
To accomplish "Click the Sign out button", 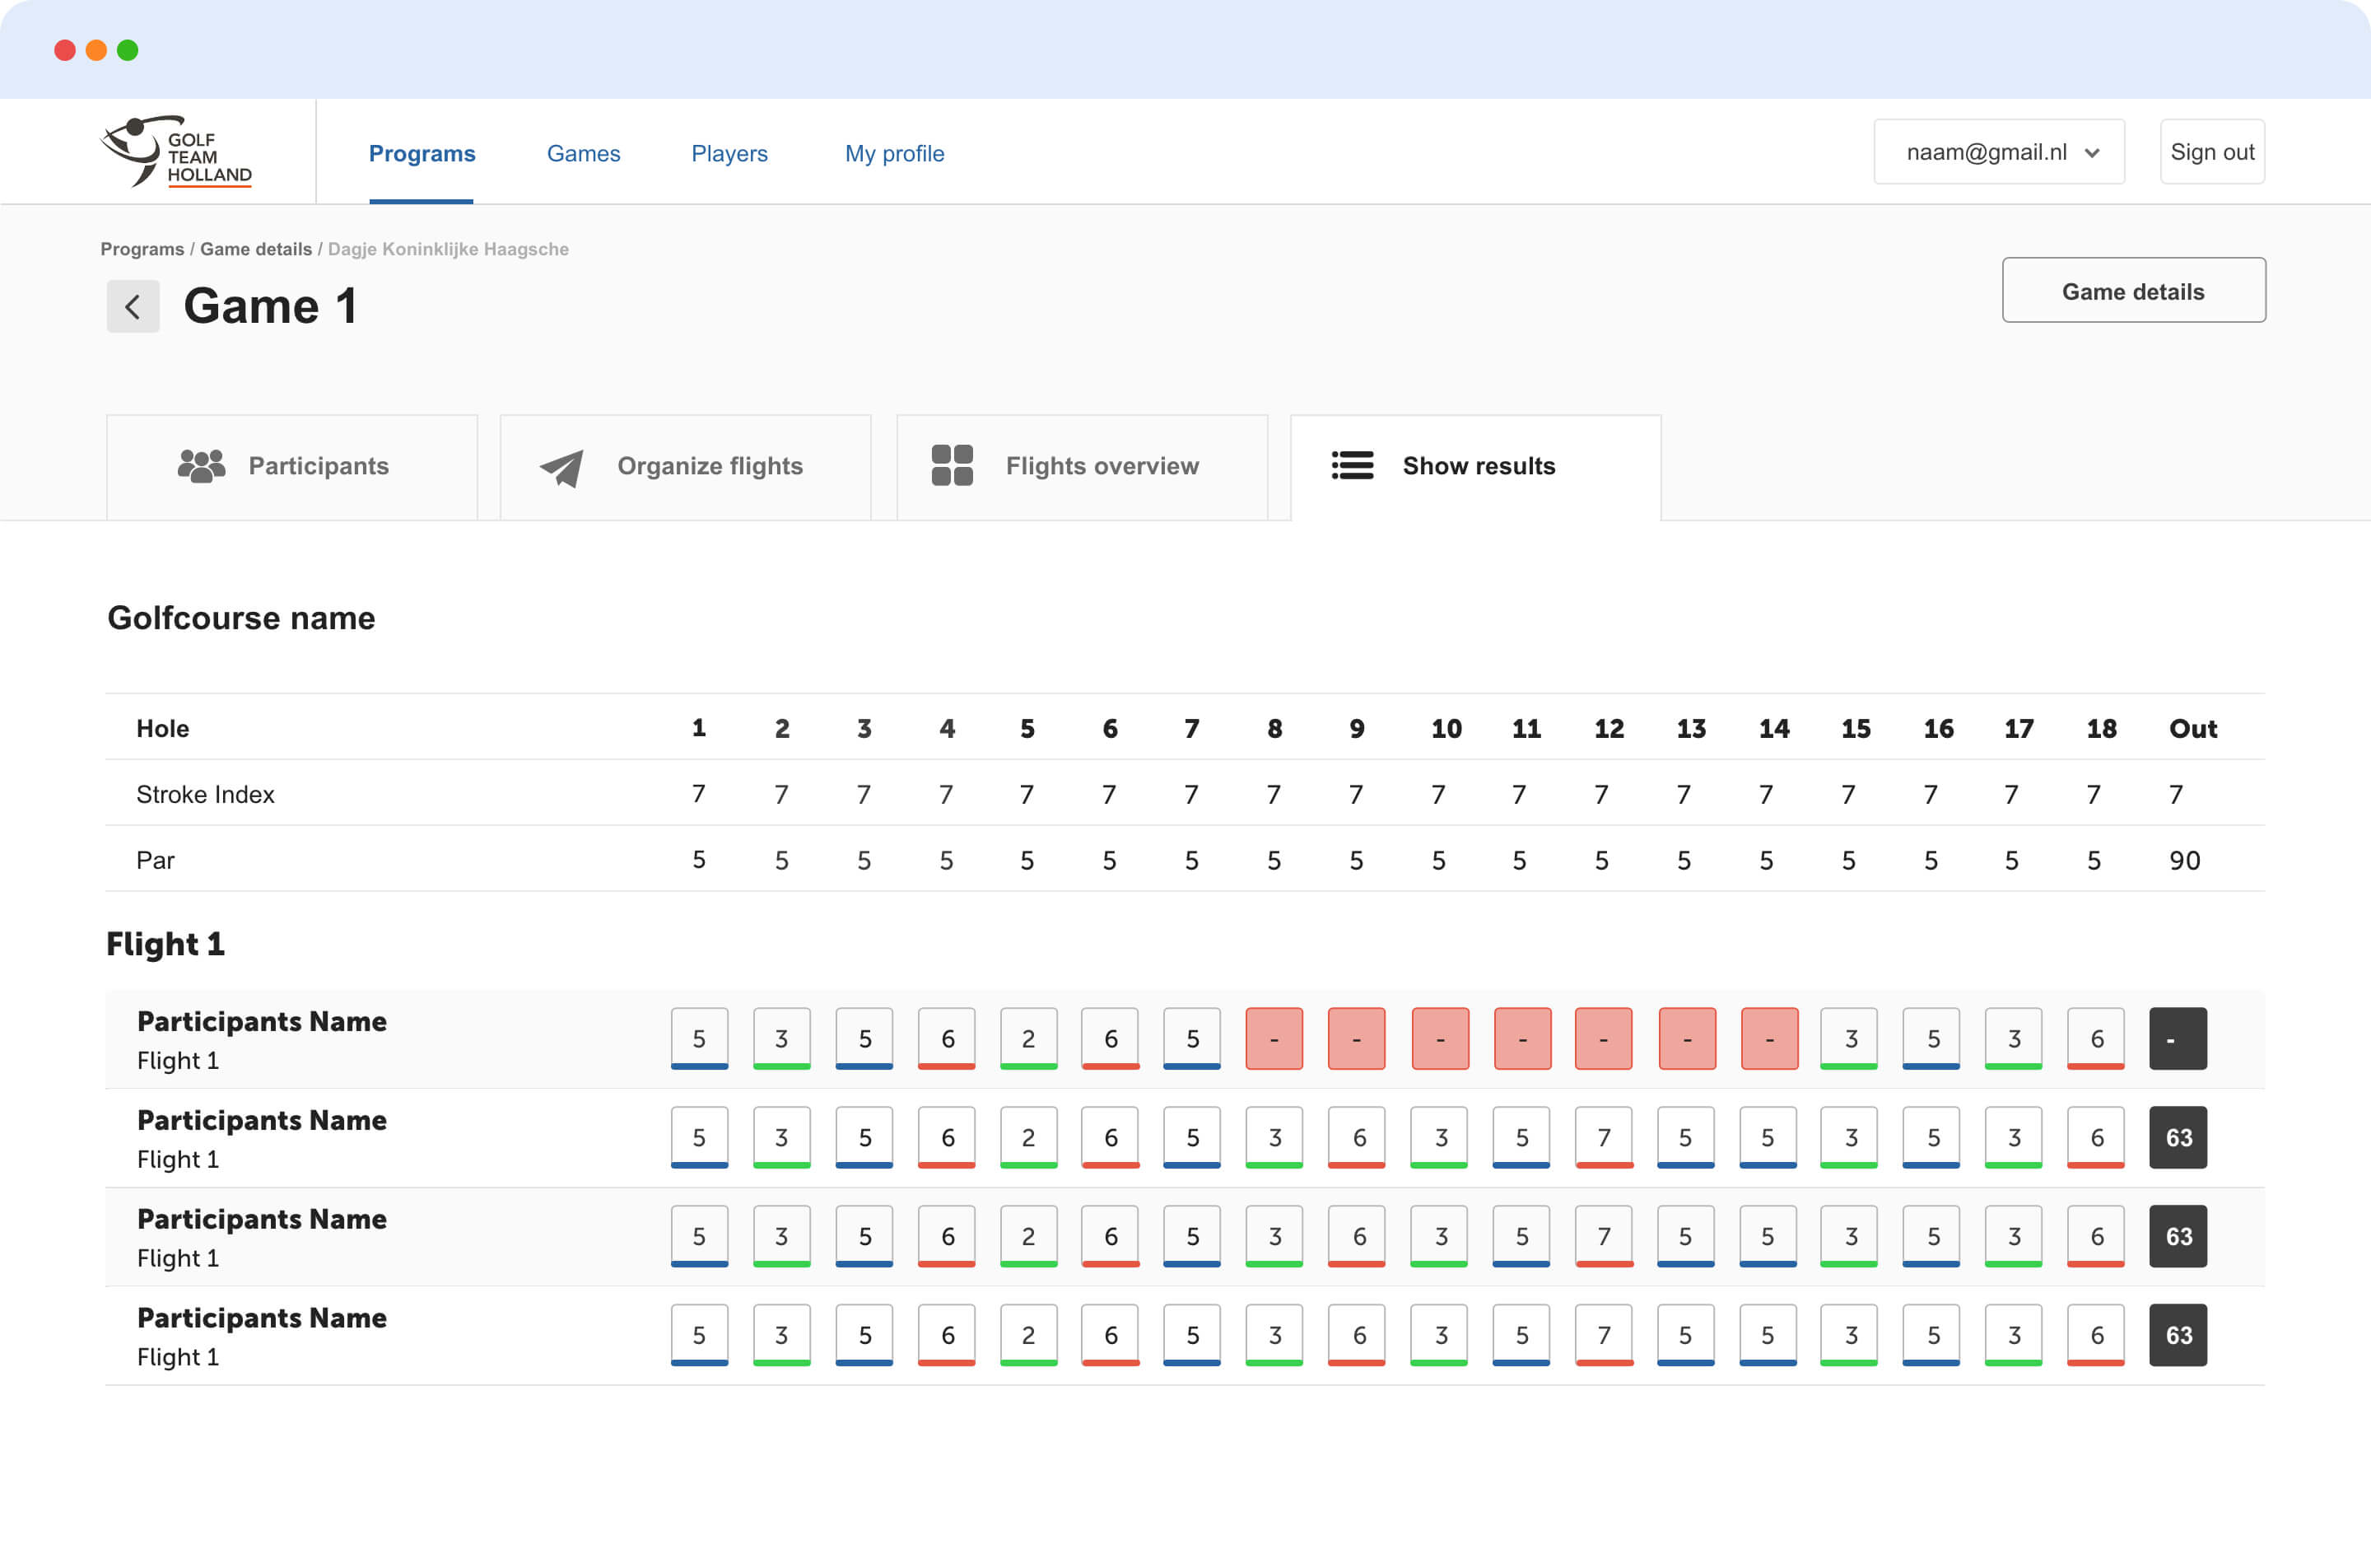I will (x=2212, y=152).
